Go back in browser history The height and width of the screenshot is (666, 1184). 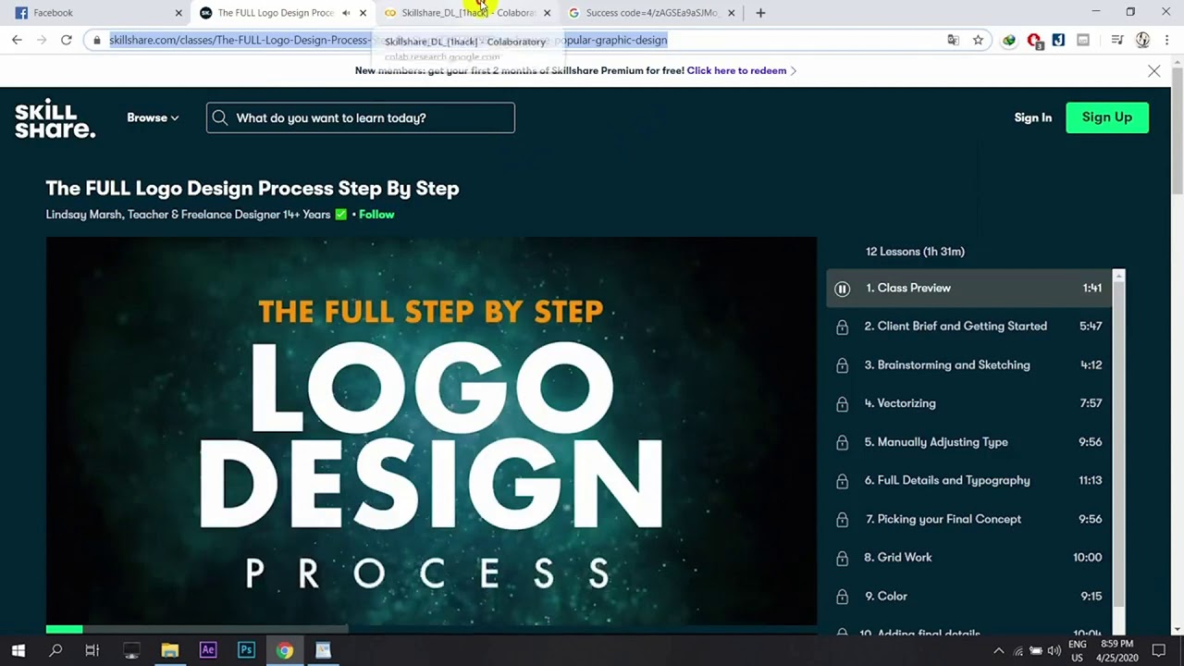[17, 40]
